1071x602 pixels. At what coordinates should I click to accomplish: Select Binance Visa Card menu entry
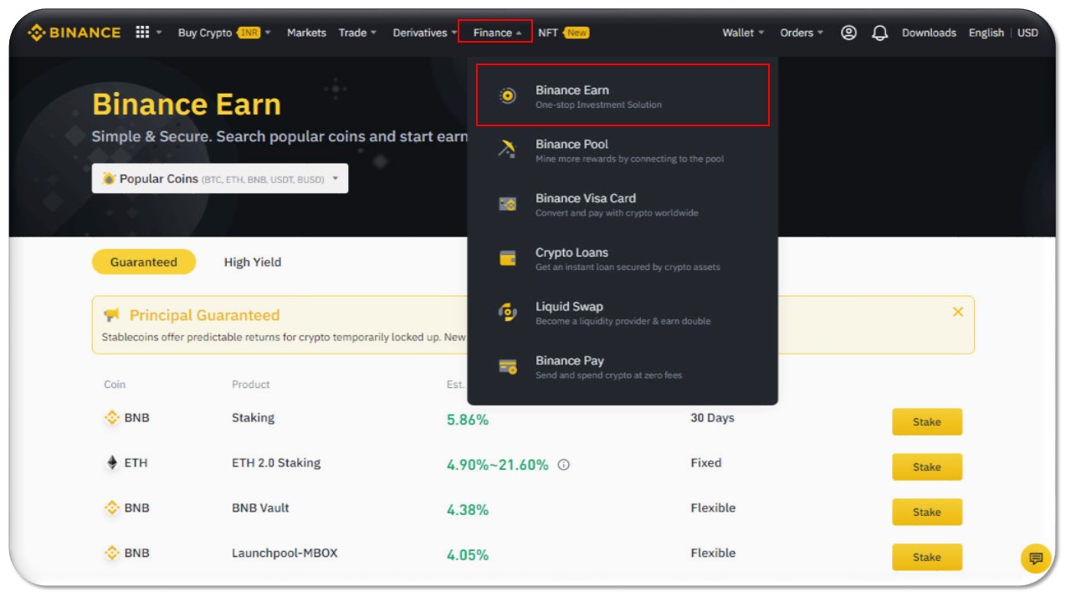tap(623, 205)
